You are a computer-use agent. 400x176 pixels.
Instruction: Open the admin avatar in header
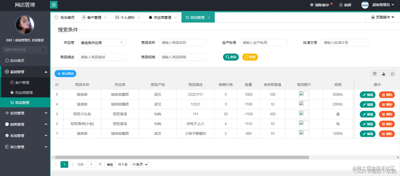pos(365,5)
